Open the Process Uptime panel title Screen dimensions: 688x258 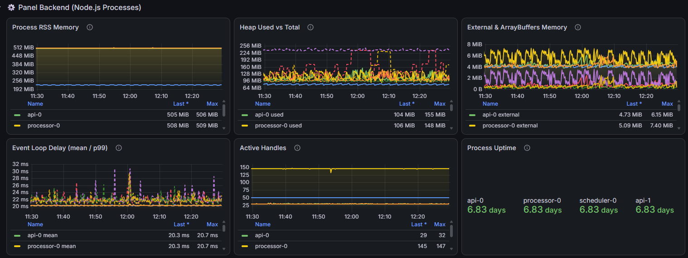point(492,148)
